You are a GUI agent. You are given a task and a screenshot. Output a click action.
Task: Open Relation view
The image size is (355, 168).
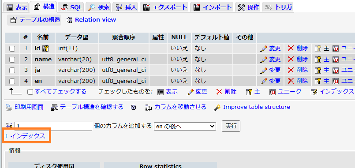click(x=90, y=20)
